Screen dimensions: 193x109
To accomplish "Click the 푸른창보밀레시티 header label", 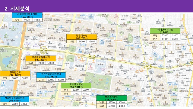I will click(x=41, y=58).
